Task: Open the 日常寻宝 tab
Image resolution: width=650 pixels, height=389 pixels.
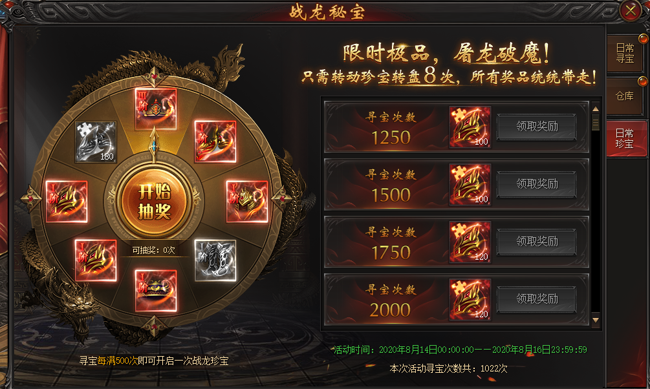Action: [625, 54]
